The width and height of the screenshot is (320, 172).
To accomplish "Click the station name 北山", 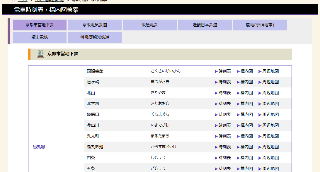I will [91, 93].
